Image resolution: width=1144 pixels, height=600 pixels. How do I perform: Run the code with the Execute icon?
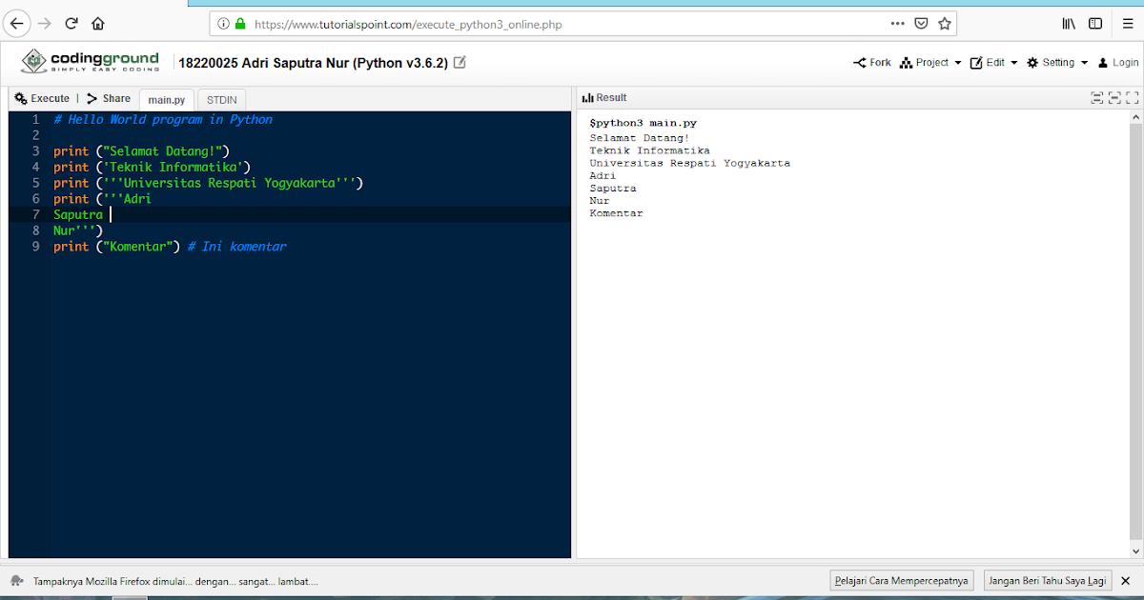21,98
